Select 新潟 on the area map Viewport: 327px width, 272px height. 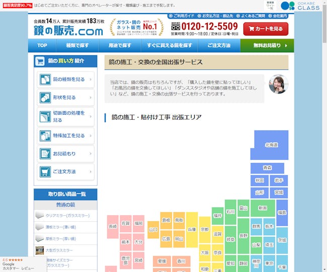point(262,208)
